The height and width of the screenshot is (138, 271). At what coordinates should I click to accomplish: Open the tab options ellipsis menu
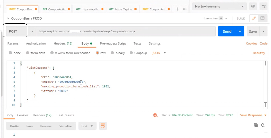click(185, 9)
